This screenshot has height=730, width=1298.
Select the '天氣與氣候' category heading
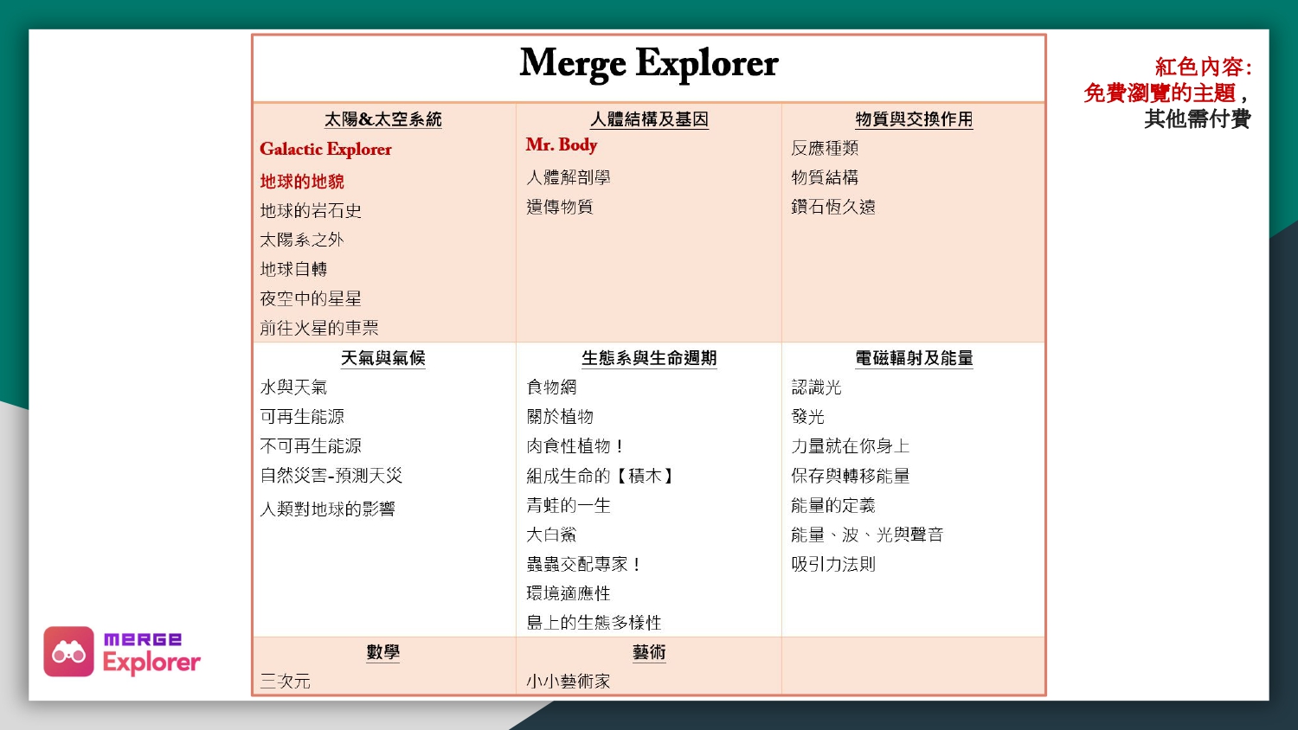coord(383,358)
